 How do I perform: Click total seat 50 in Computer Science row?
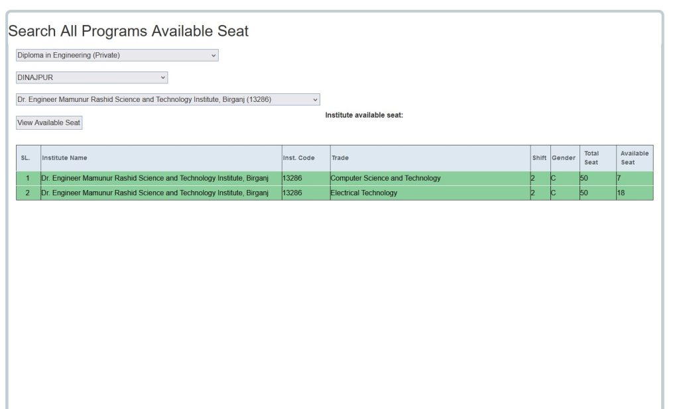tap(584, 178)
